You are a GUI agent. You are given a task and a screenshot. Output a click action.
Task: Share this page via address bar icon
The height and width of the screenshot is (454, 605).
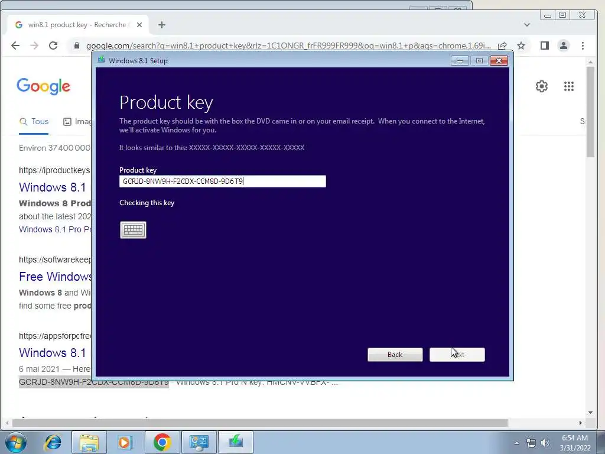point(502,46)
